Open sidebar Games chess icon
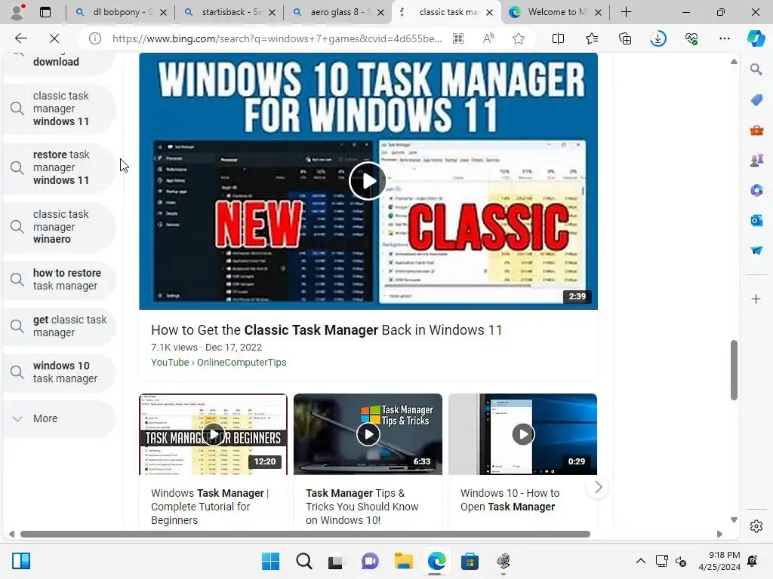This screenshot has height=579, width=773. point(756,161)
